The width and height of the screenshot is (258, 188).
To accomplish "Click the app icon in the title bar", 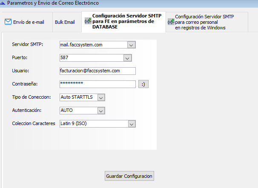I will click(x=3, y=3).
